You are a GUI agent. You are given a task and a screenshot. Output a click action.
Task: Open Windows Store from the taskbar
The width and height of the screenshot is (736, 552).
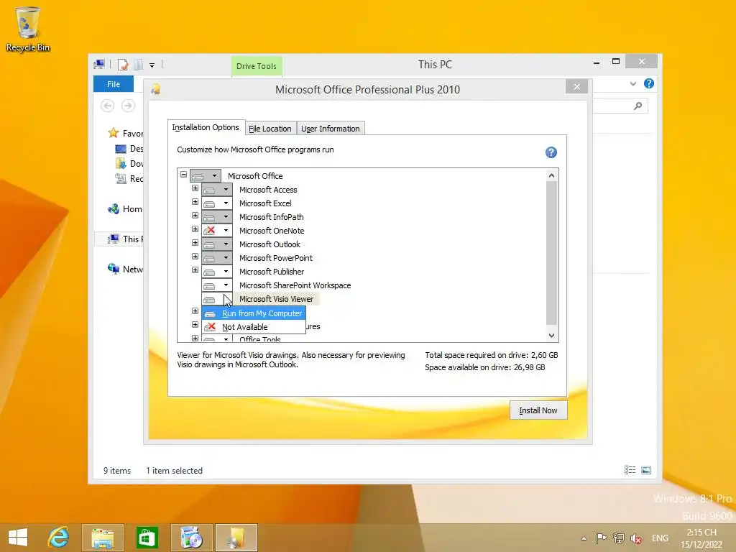coord(147,538)
